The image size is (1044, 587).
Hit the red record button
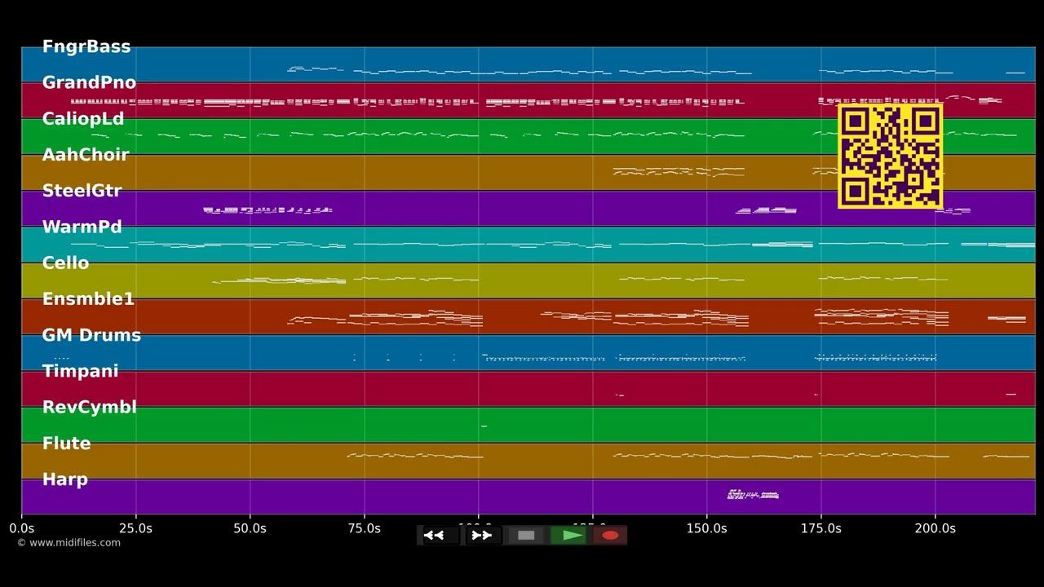tap(610, 536)
